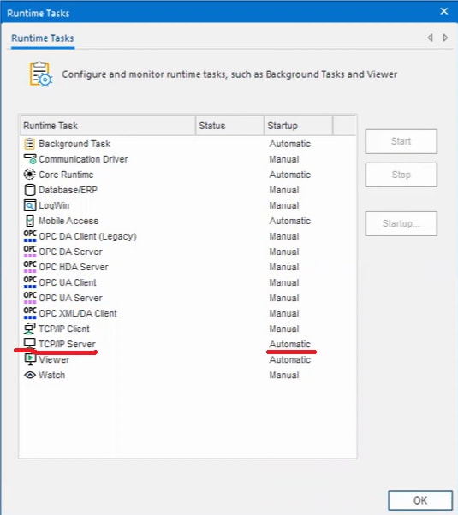
Task: Click the OPC DA Client (Legacy) icon
Action: (x=30, y=236)
